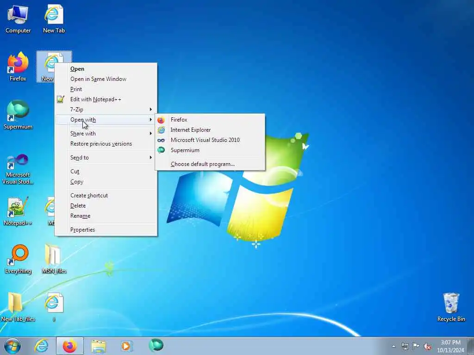Image resolution: width=474 pixels, height=355 pixels.
Task: Open the taskbar clock showing 3:07 PM
Action: (x=450, y=346)
